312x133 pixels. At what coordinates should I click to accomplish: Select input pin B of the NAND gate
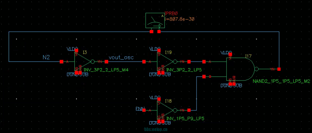pyautogui.click(x=204, y=76)
